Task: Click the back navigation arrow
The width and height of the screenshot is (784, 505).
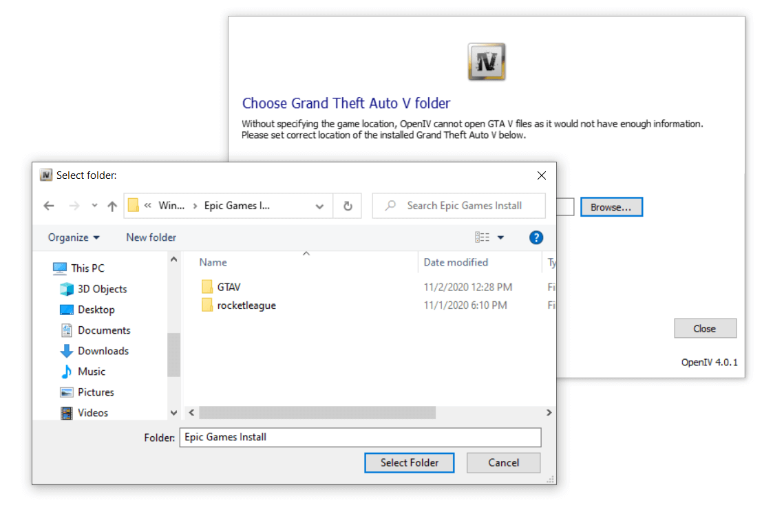Action: tap(48, 206)
